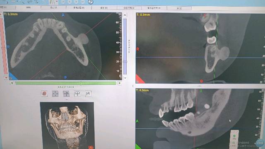Click the blue axial vertical slider thumb
Viewport: 265px width, 149px height.
(x=125, y=62)
